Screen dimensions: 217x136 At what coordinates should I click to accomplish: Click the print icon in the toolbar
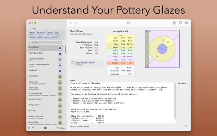click(186, 23)
